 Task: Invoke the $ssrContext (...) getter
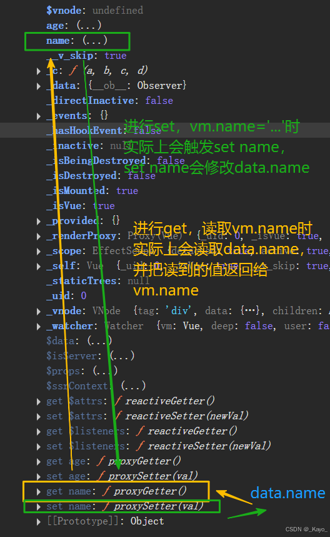(x=133, y=386)
